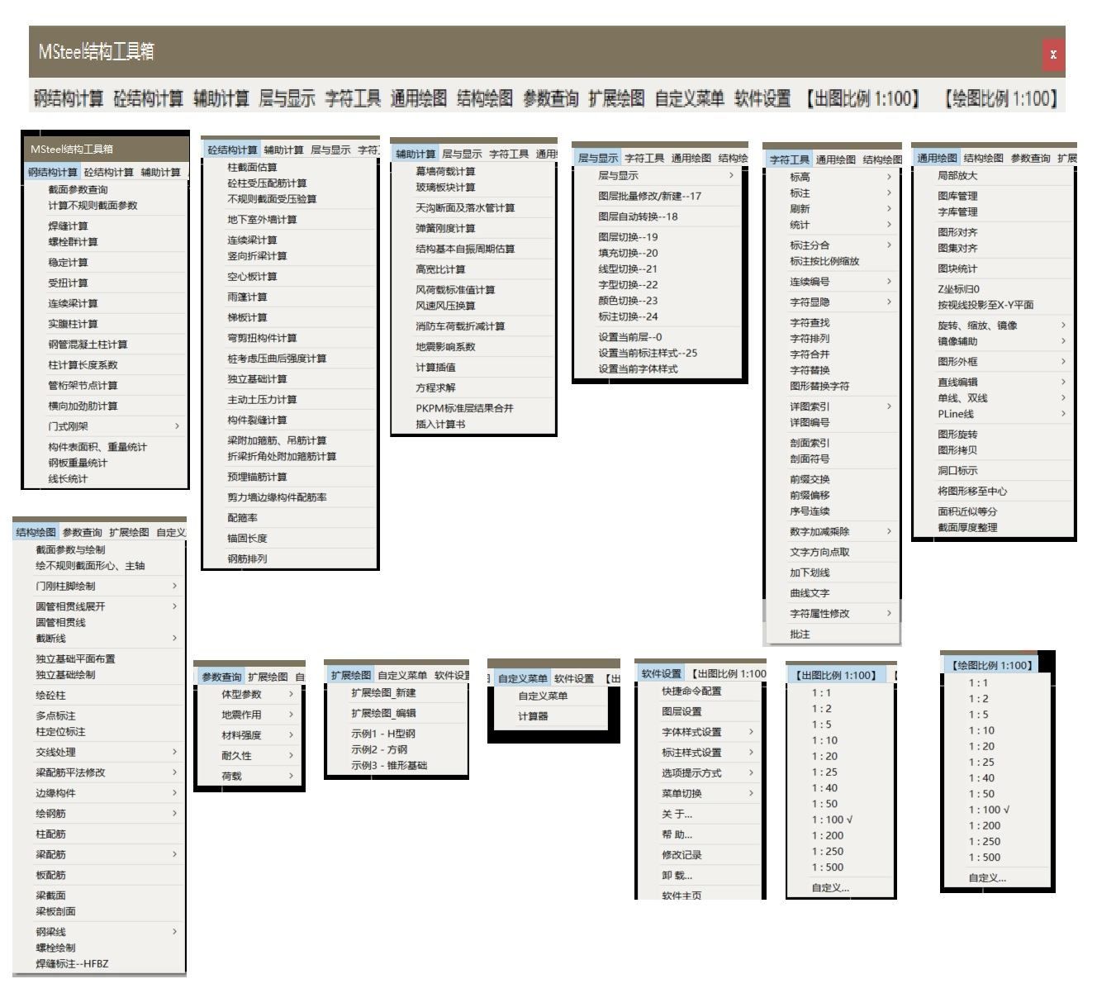The width and height of the screenshot is (1097, 998).
Task: Select 图层批量修改/新建--17 entry
Action: coord(649,197)
